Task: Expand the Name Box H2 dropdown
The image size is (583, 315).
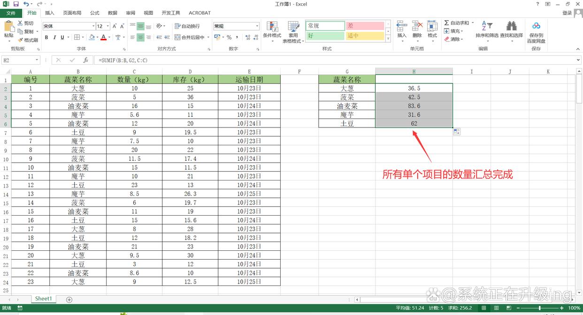Action: [37, 60]
